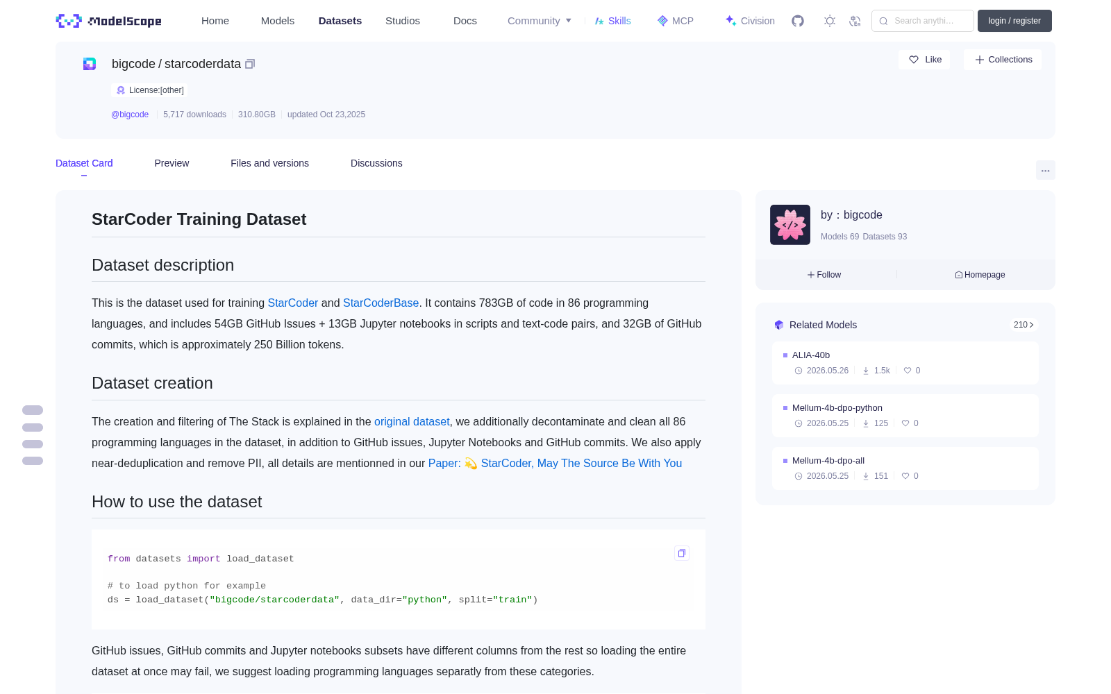Click the ALIA-40b date clock icon
The height and width of the screenshot is (694, 1111).
(799, 371)
